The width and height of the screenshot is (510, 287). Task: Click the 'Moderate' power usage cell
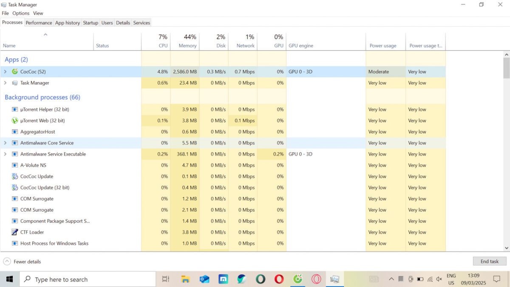379,72
